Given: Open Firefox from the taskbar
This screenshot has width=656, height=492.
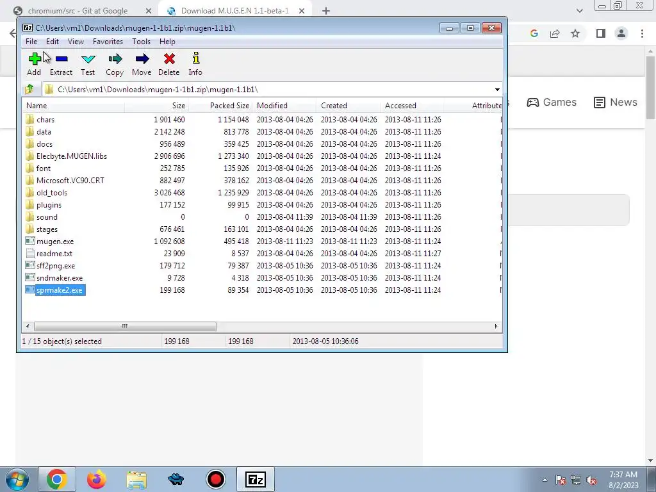Looking at the screenshot, I should click(97, 479).
